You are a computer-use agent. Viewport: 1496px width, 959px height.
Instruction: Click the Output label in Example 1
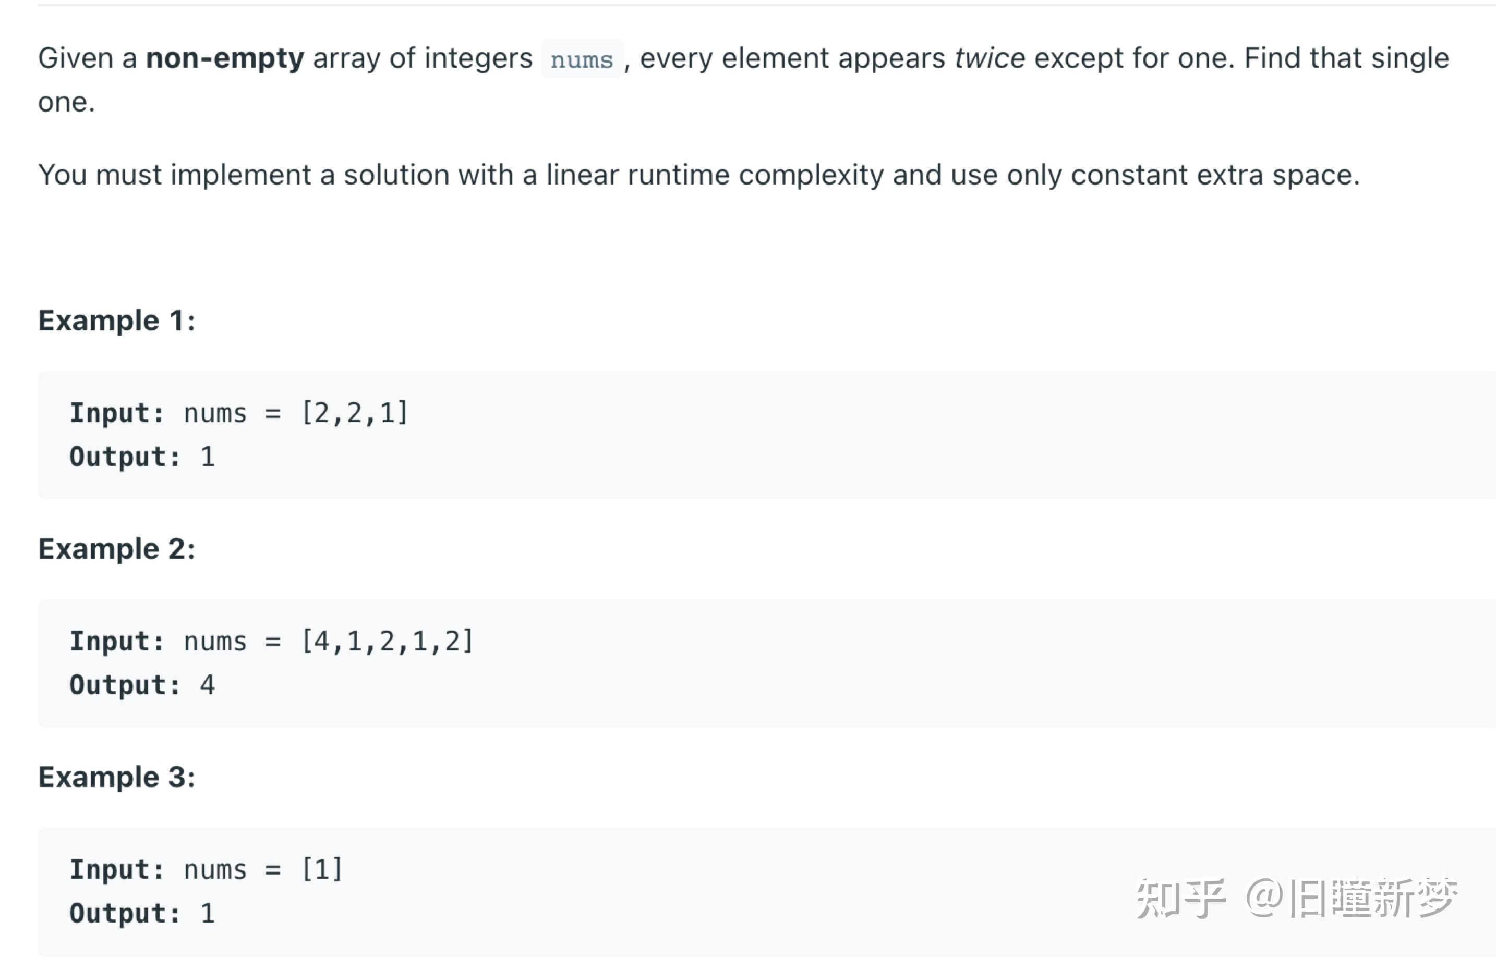click(x=125, y=457)
